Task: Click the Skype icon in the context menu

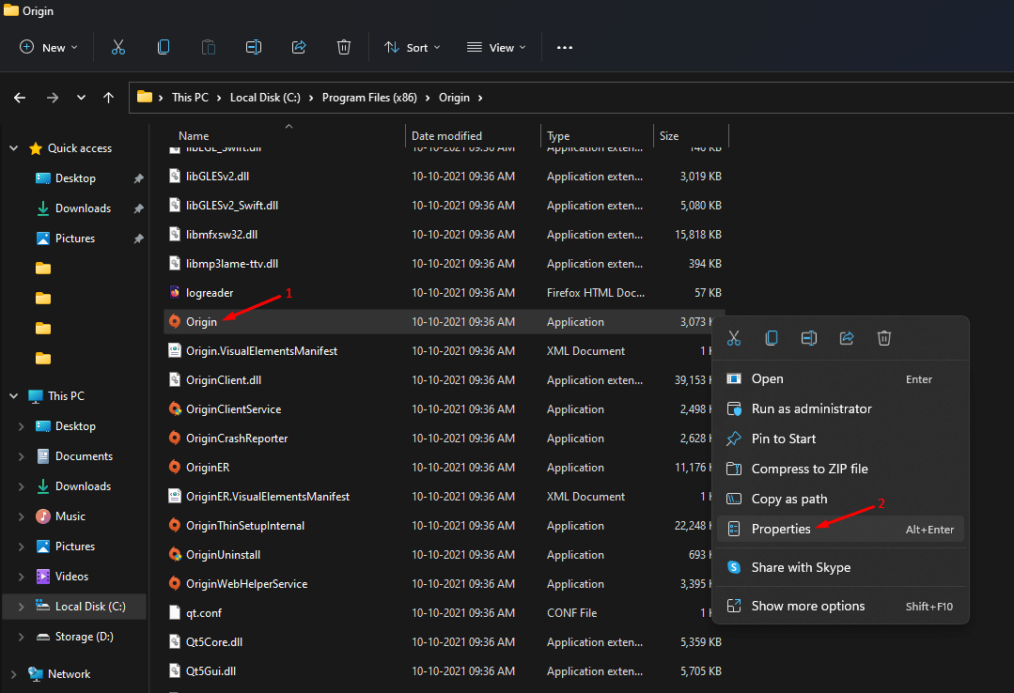Action: click(x=733, y=567)
